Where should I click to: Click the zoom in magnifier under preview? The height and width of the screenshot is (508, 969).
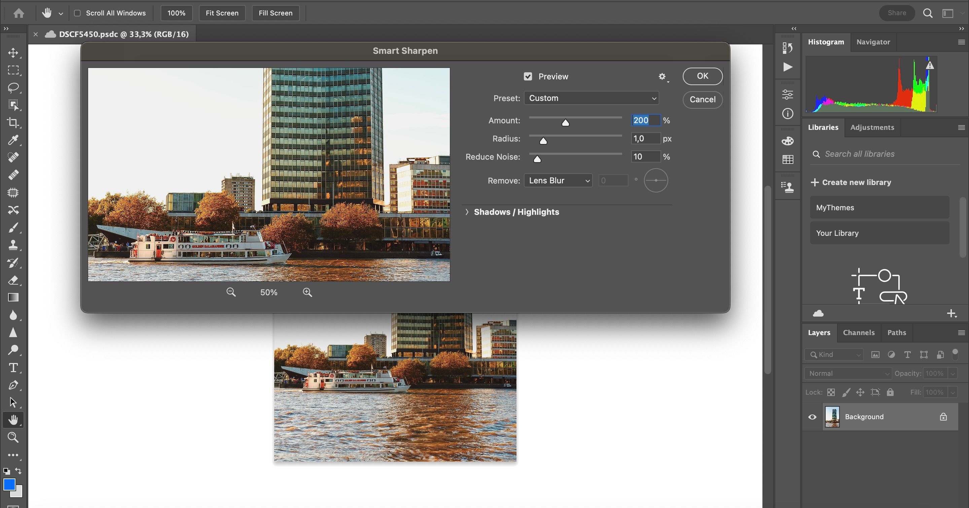[x=307, y=292]
